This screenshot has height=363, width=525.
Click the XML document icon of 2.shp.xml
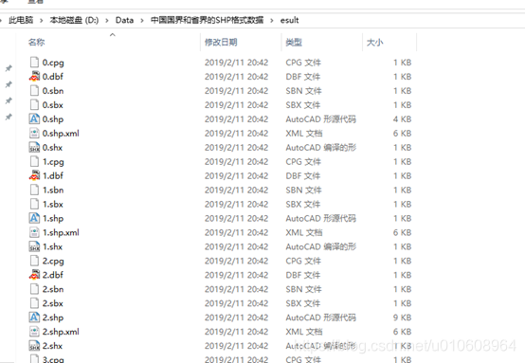click(x=34, y=332)
